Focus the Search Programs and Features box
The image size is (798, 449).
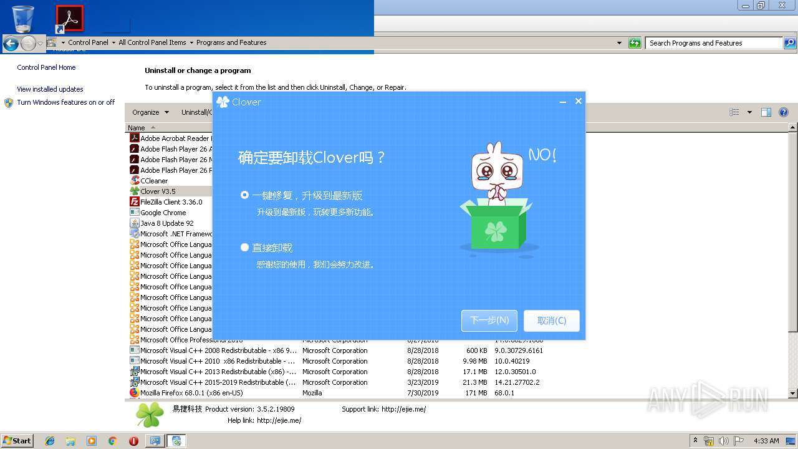[x=714, y=43]
